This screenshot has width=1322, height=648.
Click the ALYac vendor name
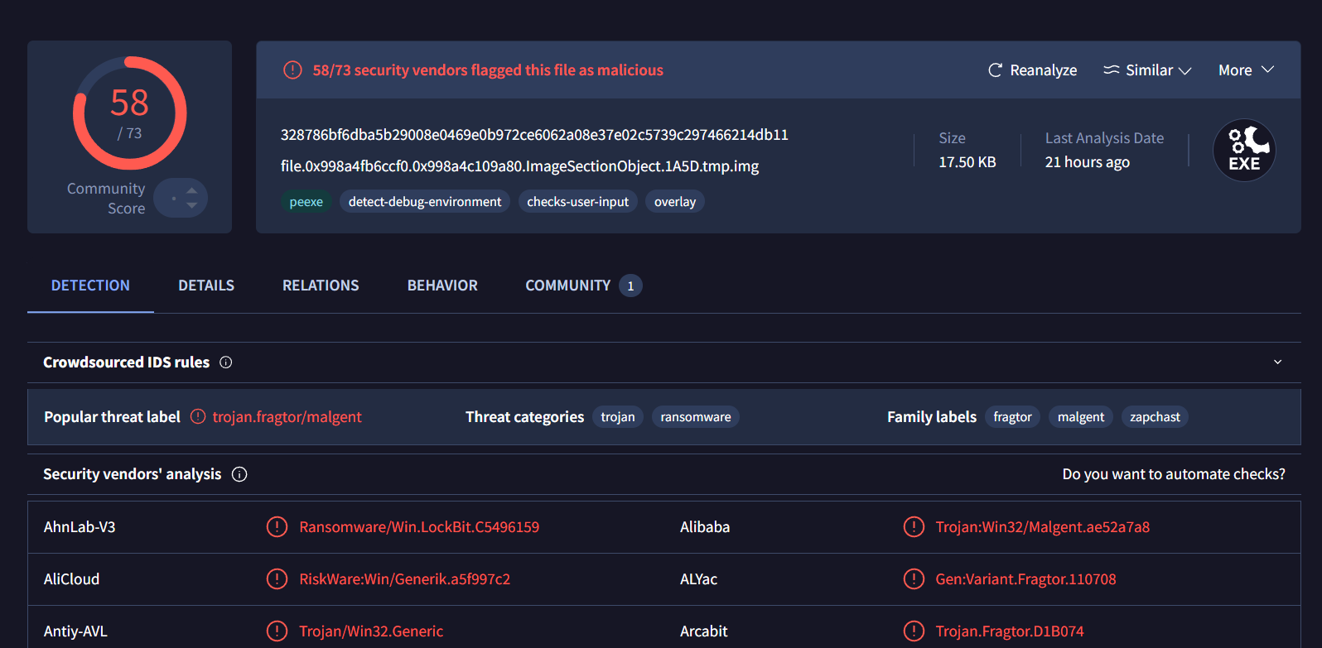point(698,579)
